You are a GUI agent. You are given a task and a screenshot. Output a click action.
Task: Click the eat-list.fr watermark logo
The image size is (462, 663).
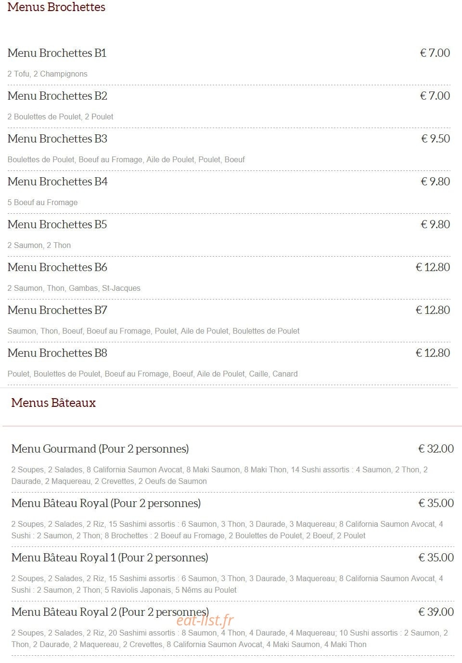coord(205,621)
